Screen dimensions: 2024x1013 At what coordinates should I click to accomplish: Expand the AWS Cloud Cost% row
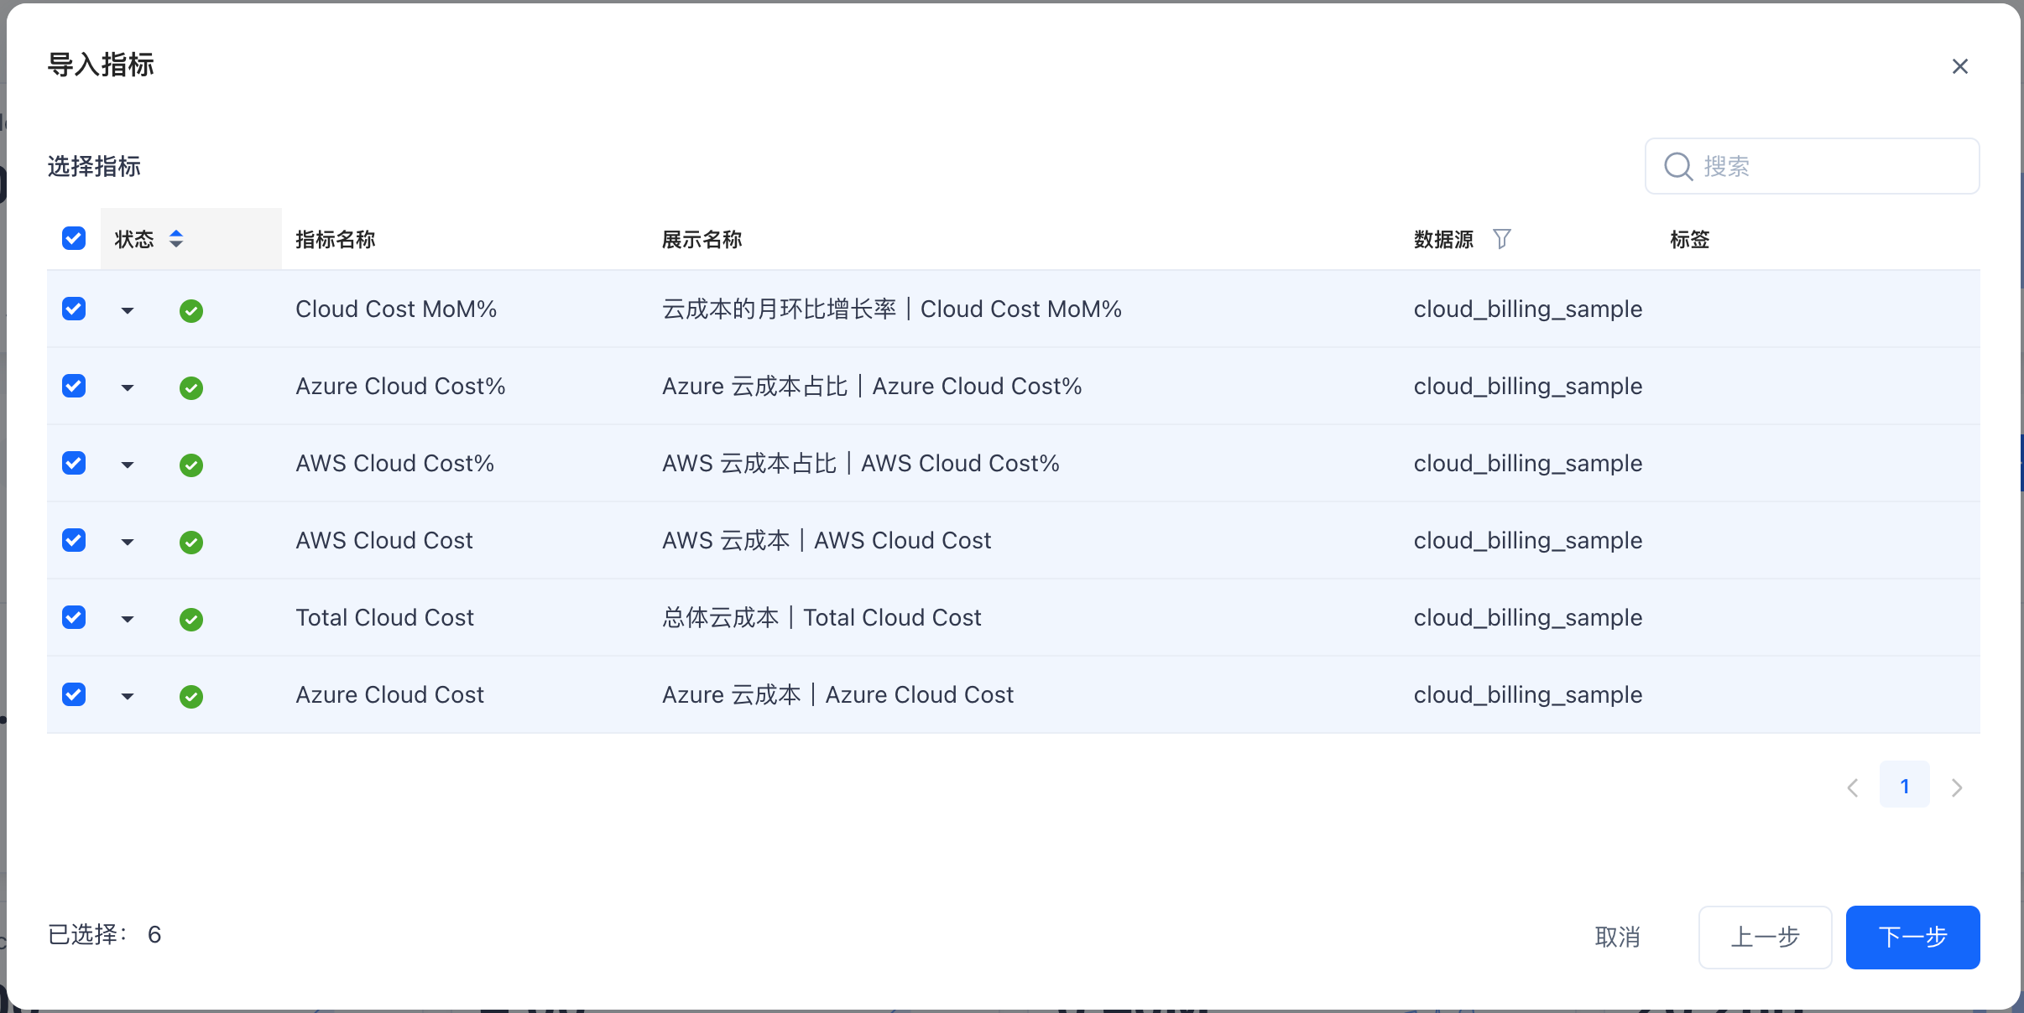pos(128,465)
